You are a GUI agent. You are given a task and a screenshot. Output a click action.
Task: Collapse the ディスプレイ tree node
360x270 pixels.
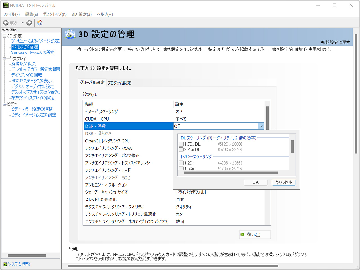[4, 59]
